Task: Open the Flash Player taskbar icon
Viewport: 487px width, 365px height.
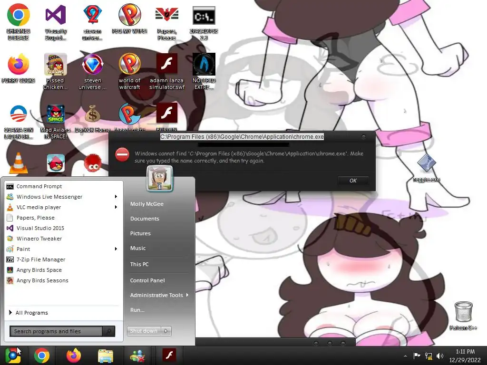Action: coord(169,355)
